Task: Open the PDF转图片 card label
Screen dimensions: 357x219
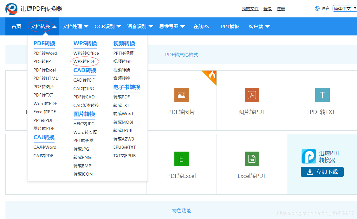Action: [x=181, y=112]
